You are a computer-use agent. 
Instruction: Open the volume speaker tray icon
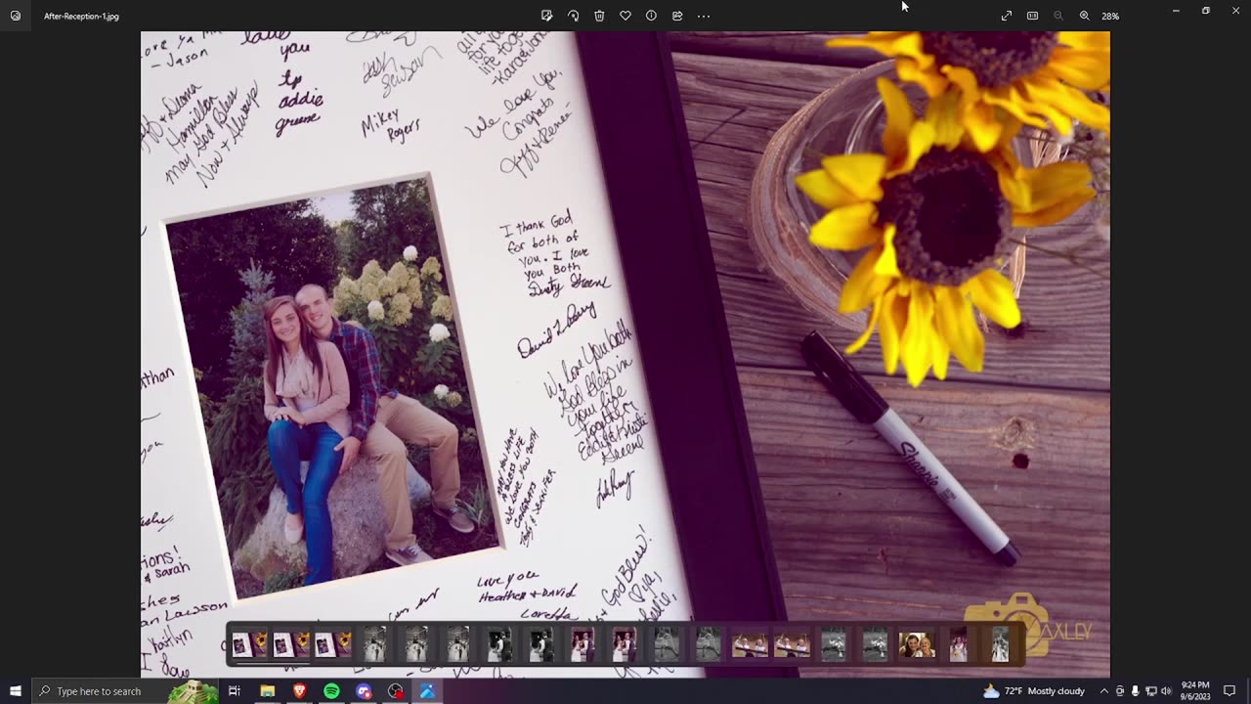click(x=1166, y=691)
